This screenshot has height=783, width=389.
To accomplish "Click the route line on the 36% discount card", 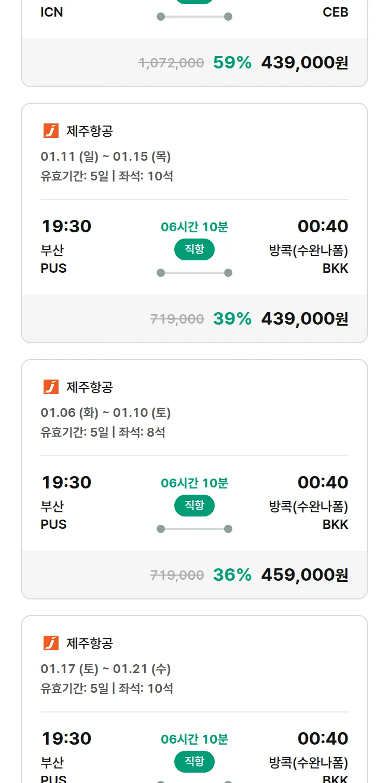I will (195, 529).
